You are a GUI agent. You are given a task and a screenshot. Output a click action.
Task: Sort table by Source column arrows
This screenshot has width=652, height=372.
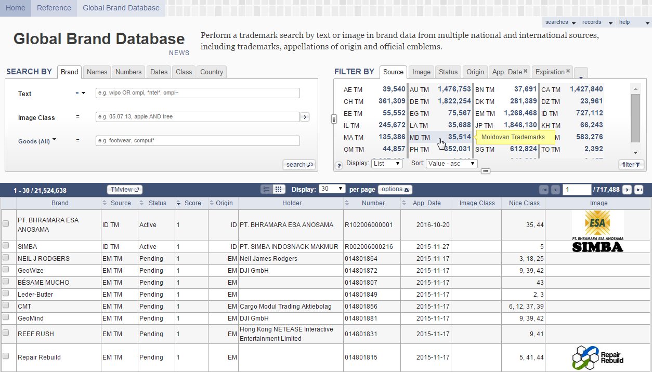click(x=105, y=203)
